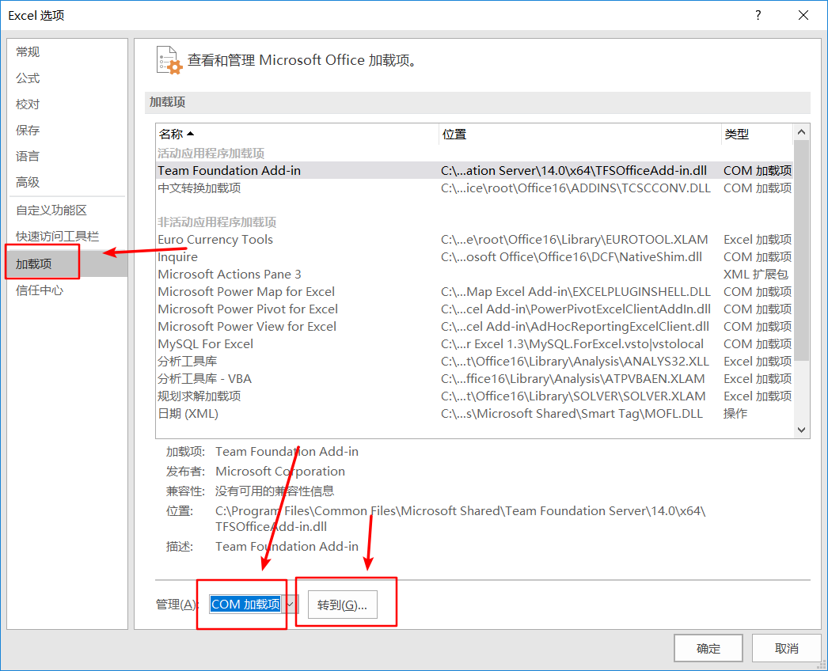Click the 取消 button
This screenshot has width=828, height=671.
786,648
